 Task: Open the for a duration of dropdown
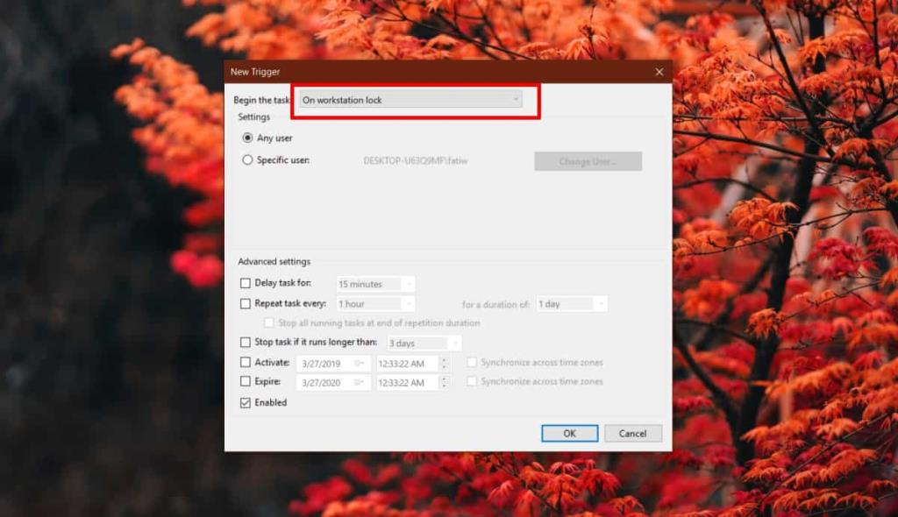coord(603,303)
